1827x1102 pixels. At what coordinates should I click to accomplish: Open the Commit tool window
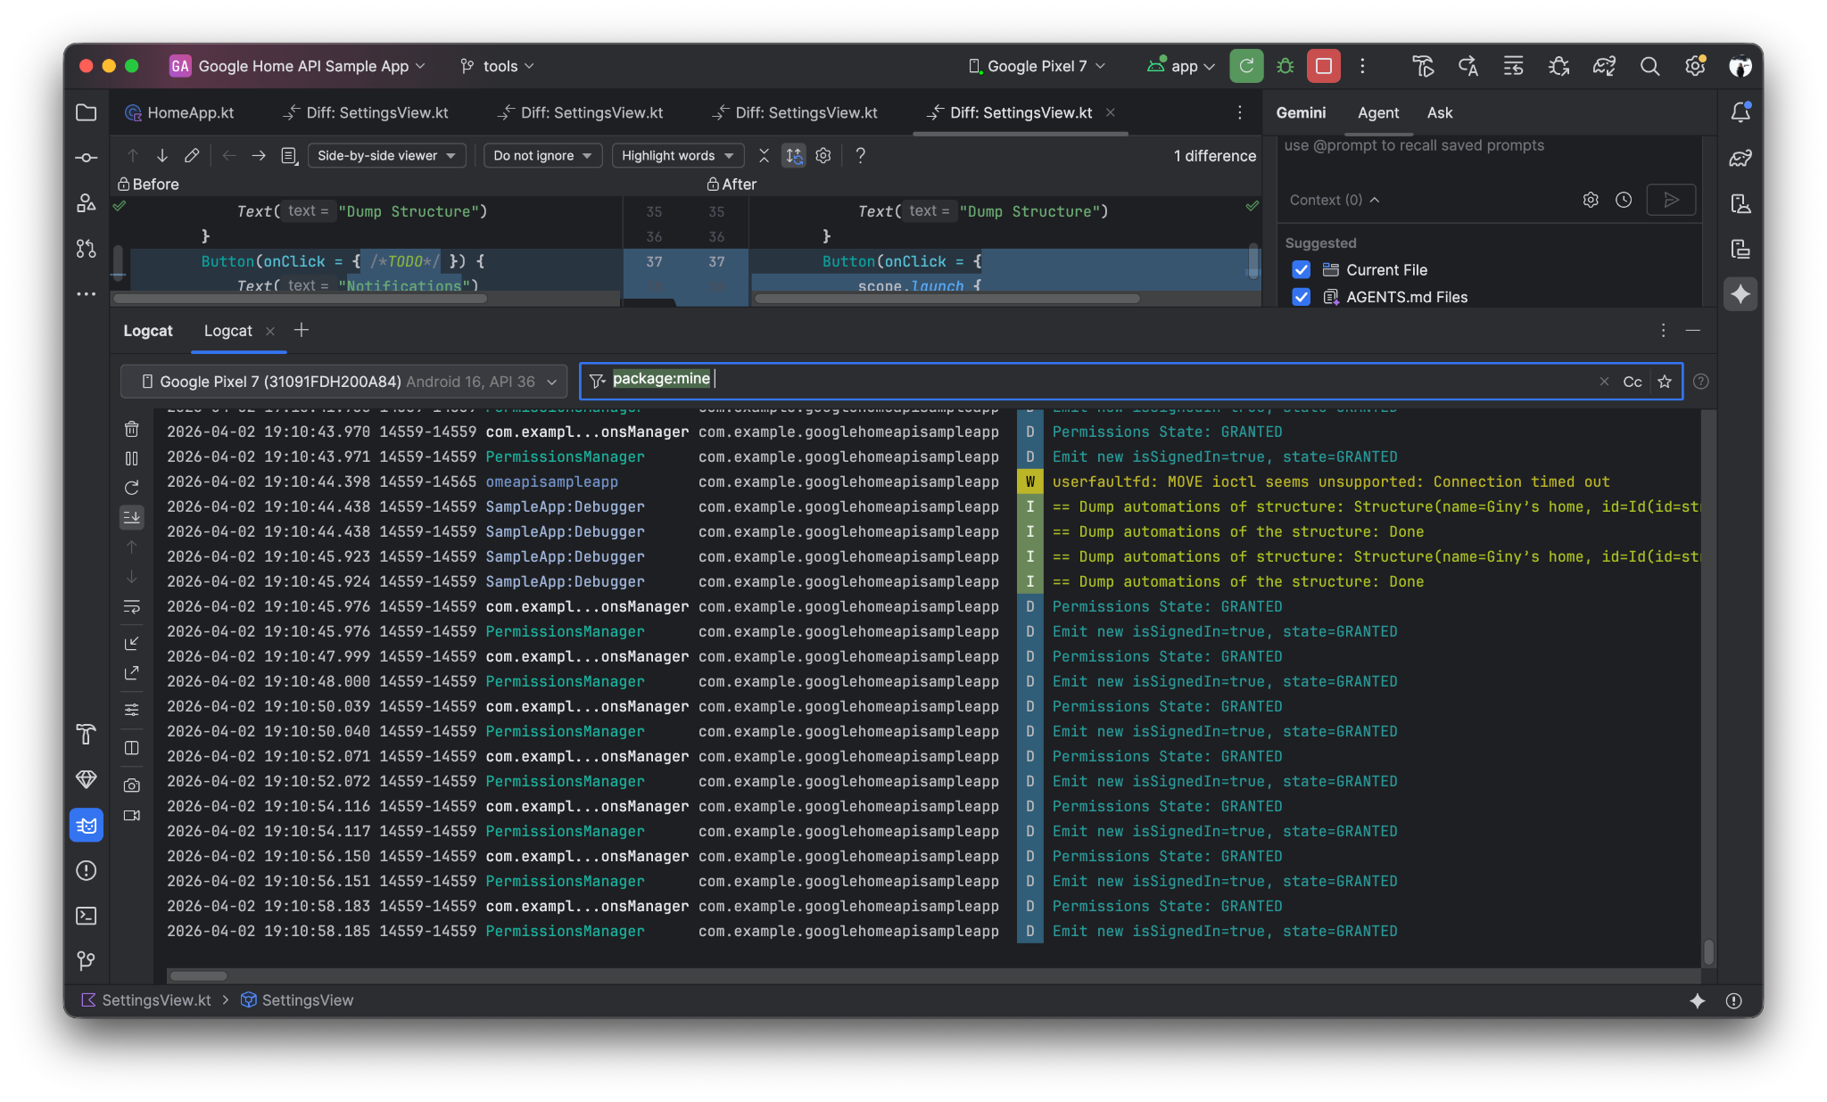(x=87, y=158)
